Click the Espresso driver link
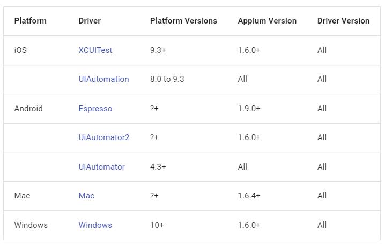Viewport: 385px width, 245px height. 95,109
